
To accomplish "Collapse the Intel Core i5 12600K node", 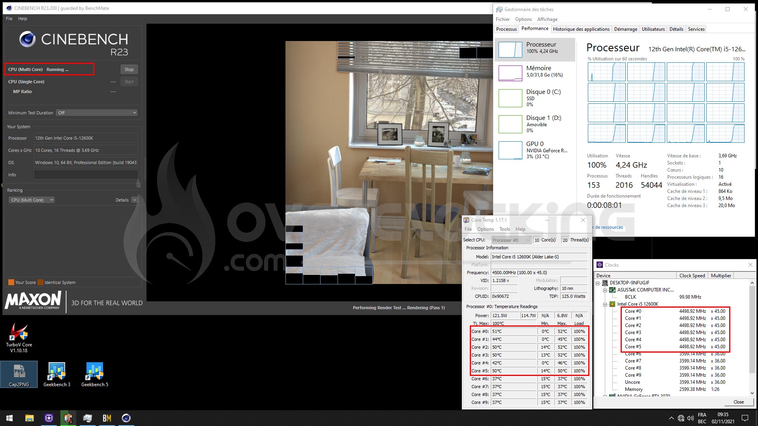I will point(605,304).
